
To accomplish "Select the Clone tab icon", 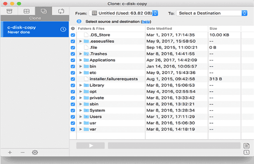I will pos(43,11).
